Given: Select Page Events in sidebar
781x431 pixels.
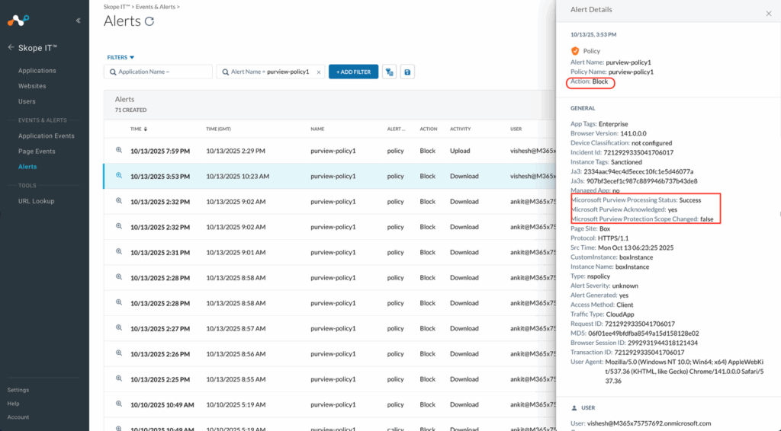Looking at the screenshot, I should pyautogui.click(x=37, y=151).
